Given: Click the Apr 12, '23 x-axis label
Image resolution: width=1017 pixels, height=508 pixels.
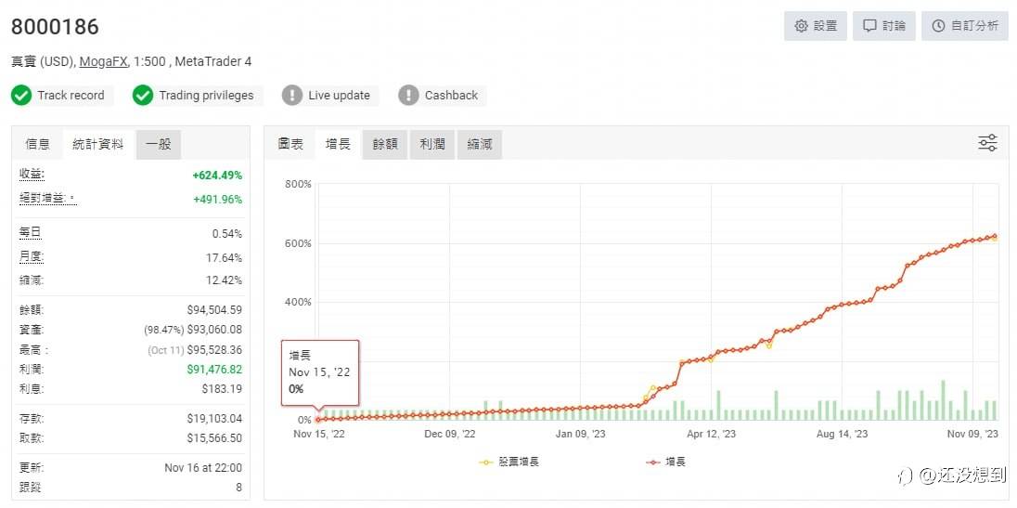Looking at the screenshot, I should click(x=712, y=434).
